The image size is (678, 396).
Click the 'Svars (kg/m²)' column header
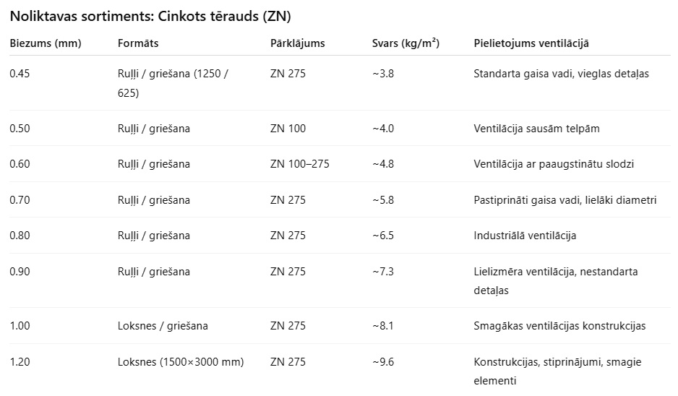[405, 43]
